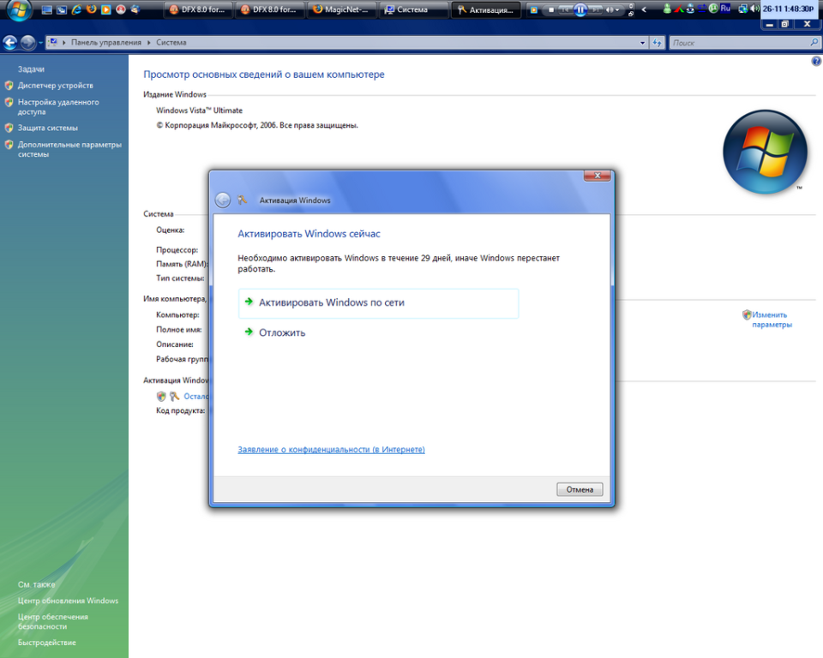Switch to first DFX 8.0 taskbar window
This screenshot has width=823, height=658.
[x=197, y=9]
